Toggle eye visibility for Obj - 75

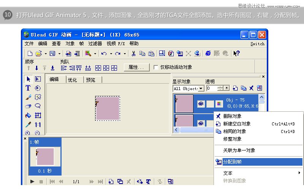[201, 103]
